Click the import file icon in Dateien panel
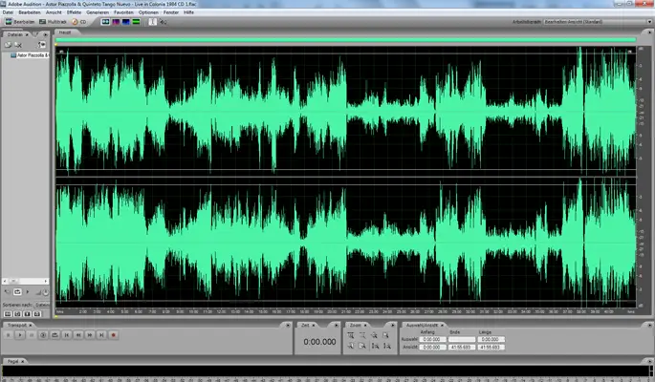Screen dimensions: 655x382 [x=8, y=45]
